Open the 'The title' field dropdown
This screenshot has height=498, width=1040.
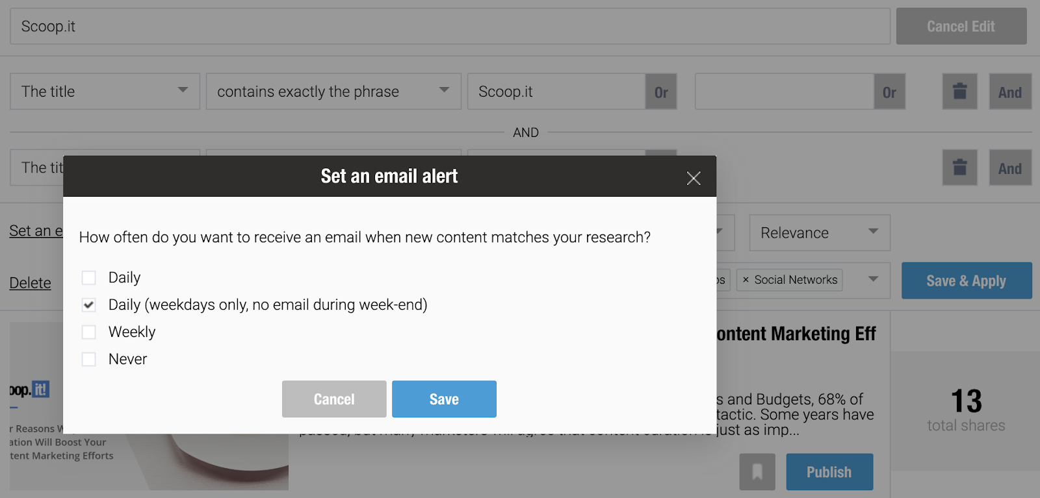click(105, 92)
